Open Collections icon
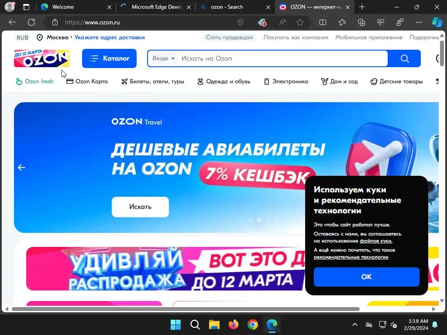Viewport: 447px width, 335px height. pos(361,22)
